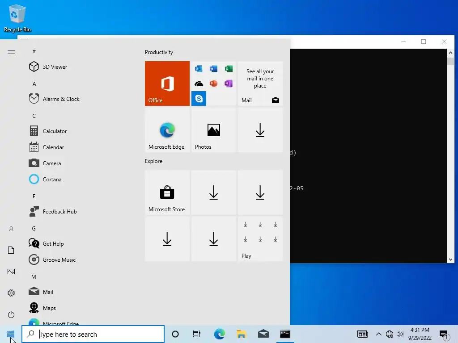Open the notification center icon
The width and height of the screenshot is (458, 343).
(x=444, y=335)
